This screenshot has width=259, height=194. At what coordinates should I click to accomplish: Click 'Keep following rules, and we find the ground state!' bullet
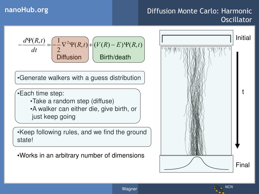82,137
